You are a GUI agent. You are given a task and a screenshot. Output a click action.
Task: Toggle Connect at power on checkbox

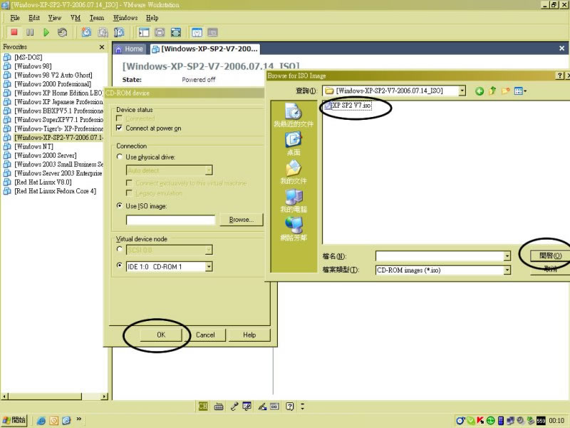pos(119,128)
